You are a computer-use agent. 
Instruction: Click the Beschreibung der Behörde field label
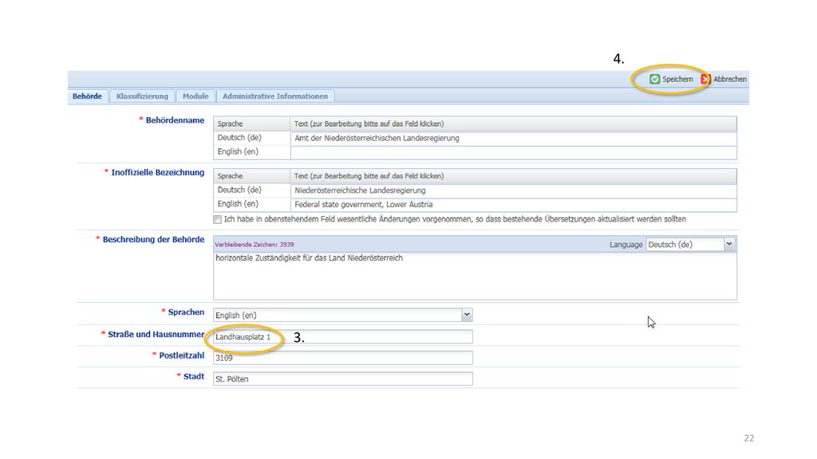point(153,239)
